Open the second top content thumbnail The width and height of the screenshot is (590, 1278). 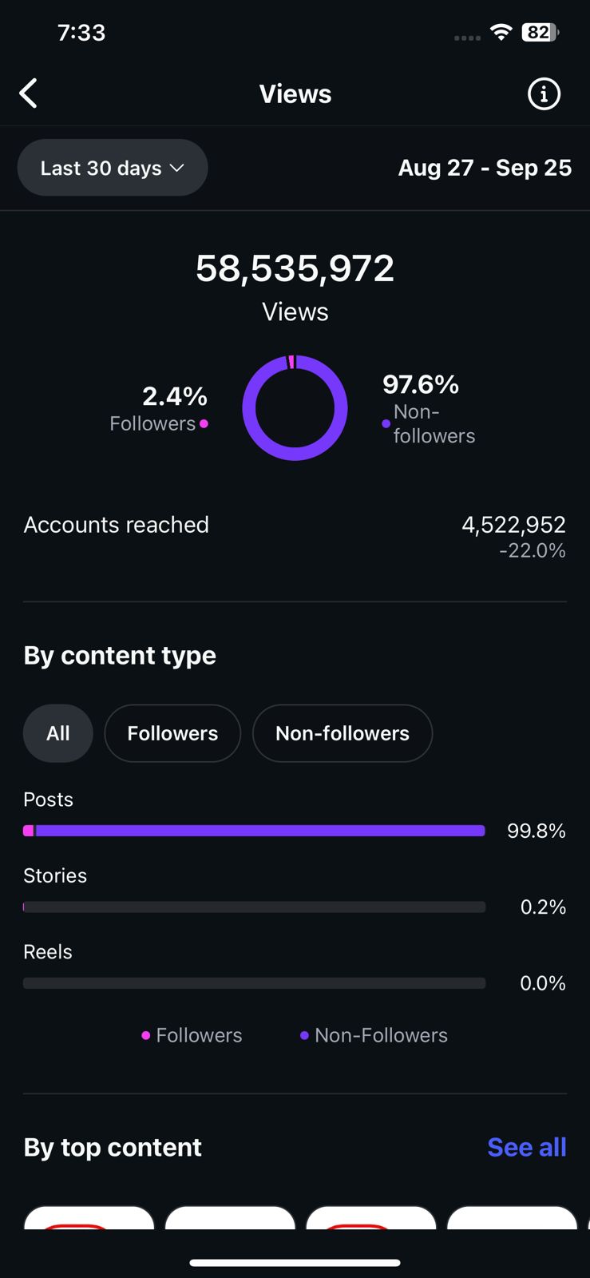[x=230, y=1217]
